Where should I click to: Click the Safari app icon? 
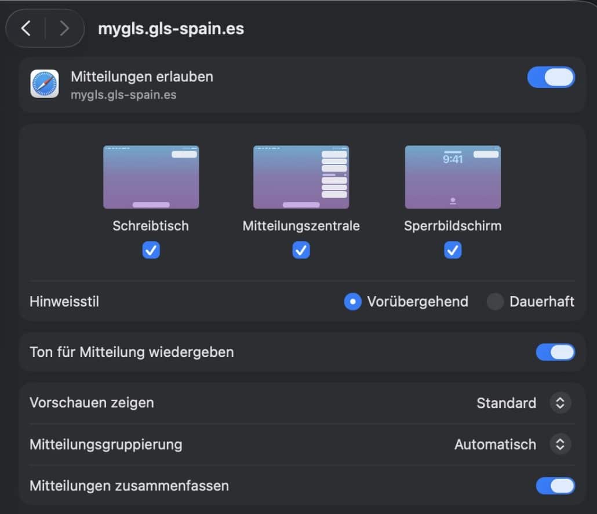43,83
